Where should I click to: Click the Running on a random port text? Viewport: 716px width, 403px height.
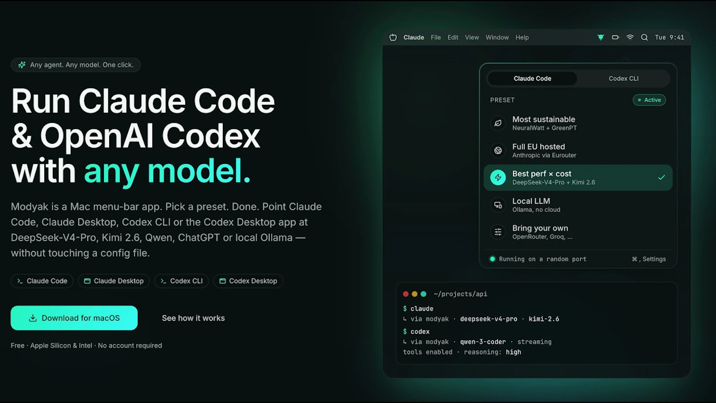click(x=542, y=259)
